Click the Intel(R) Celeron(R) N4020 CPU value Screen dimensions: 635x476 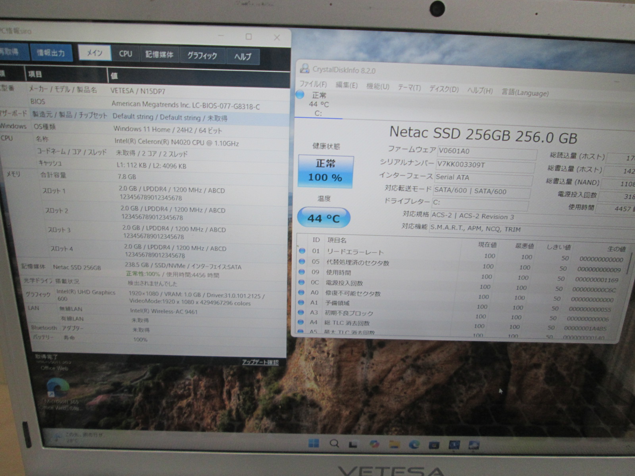177,142
